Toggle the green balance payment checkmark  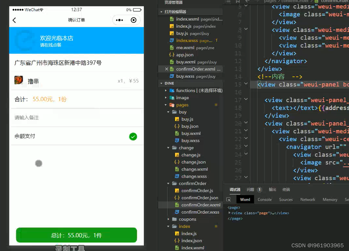coord(133,136)
